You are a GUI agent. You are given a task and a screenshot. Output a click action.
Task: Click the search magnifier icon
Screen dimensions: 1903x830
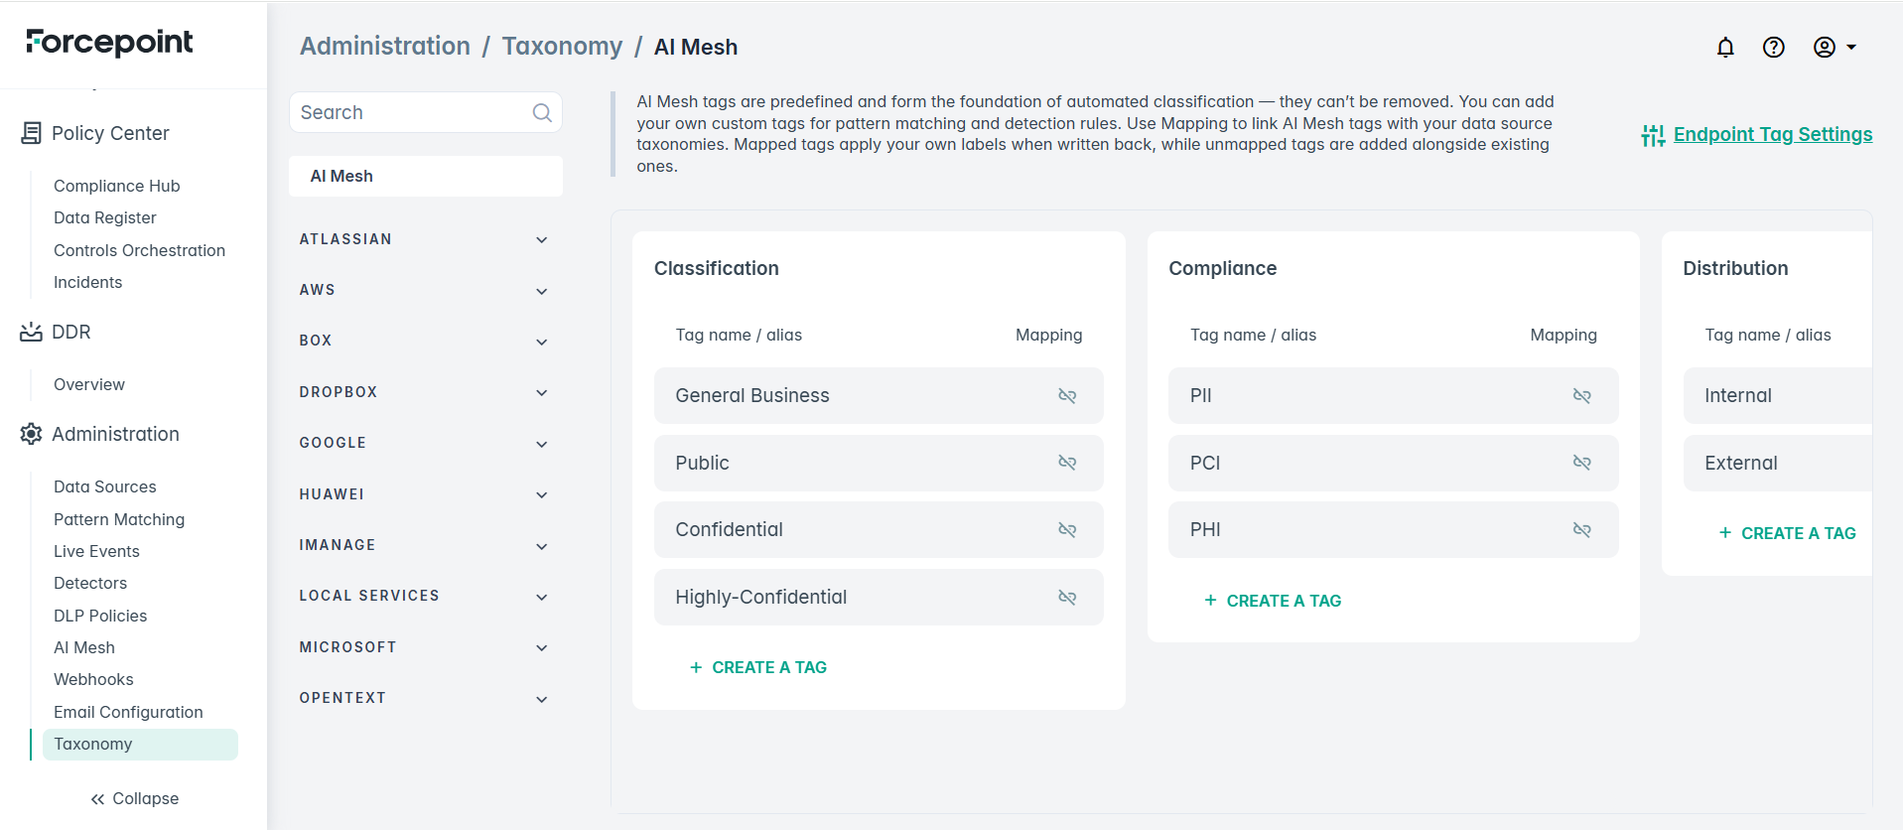click(x=542, y=113)
